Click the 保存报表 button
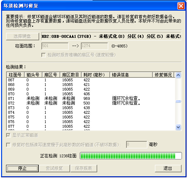188x178 pixels. (84, 168)
